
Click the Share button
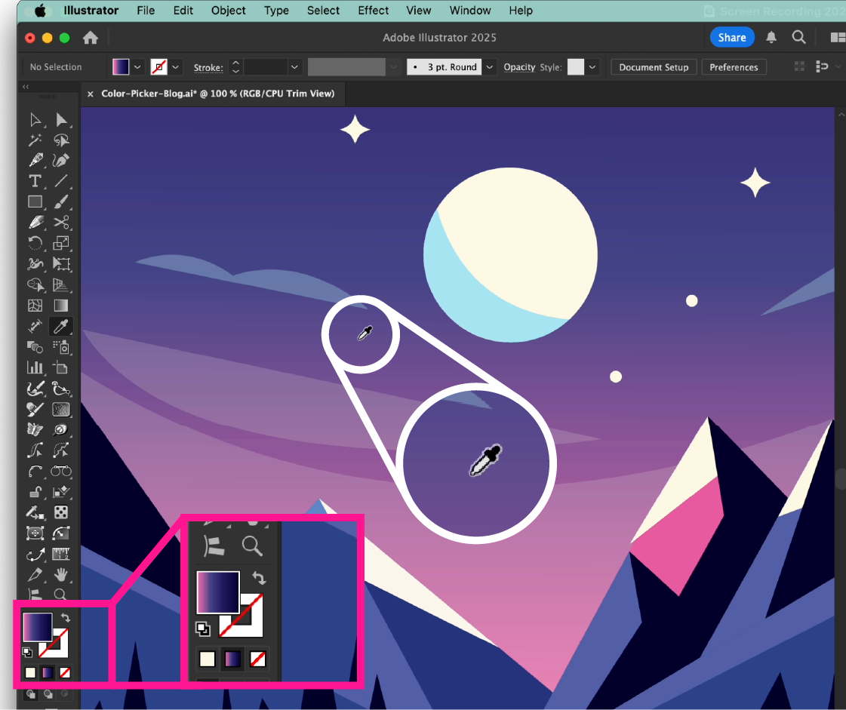731,37
